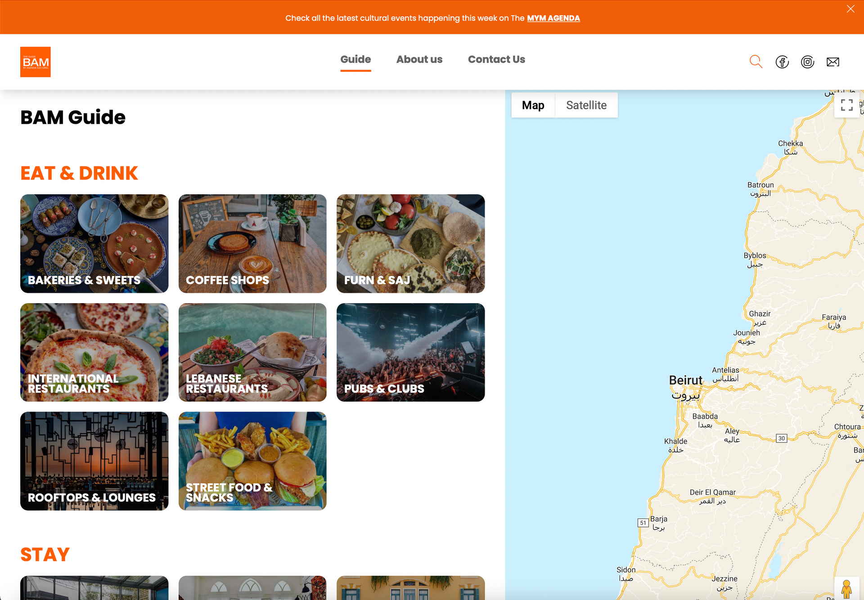Browse Bakeries & Sweets listings
864x600 pixels.
94,243
